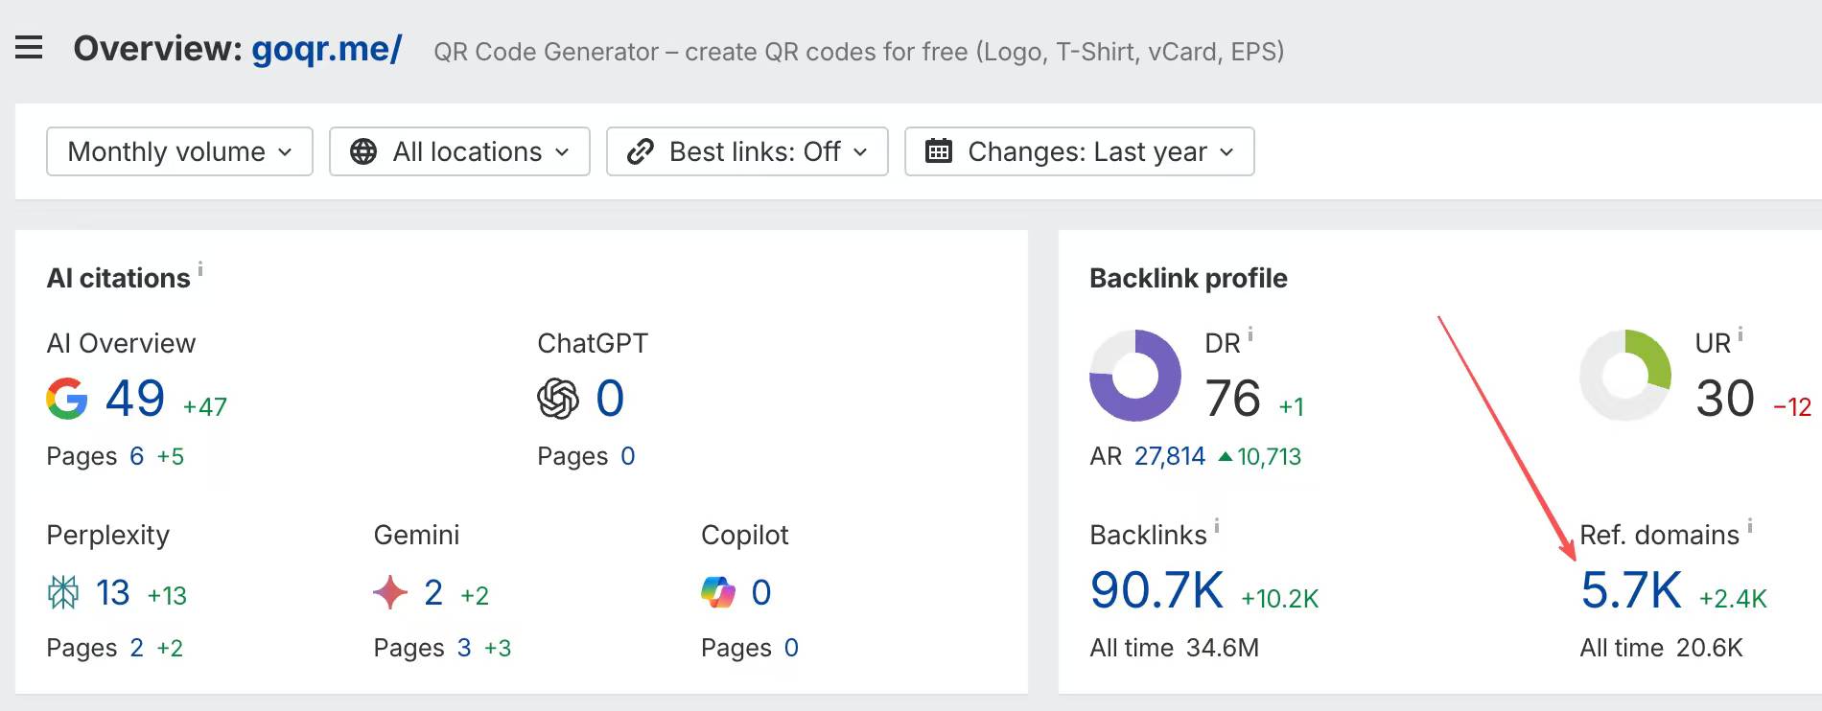This screenshot has height=711, width=1822.
Task: Click the Perplexity logo icon
Action: pyautogui.click(x=63, y=593)
